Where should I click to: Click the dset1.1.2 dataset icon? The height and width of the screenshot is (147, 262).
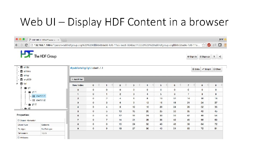click(34, 100)
